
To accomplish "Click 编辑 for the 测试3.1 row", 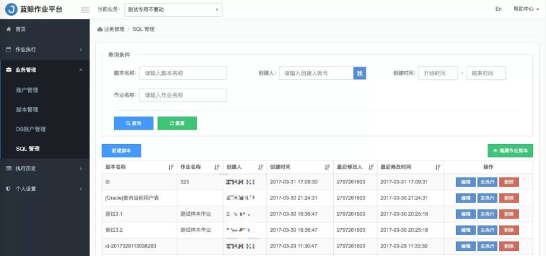I will coord(466,214).
